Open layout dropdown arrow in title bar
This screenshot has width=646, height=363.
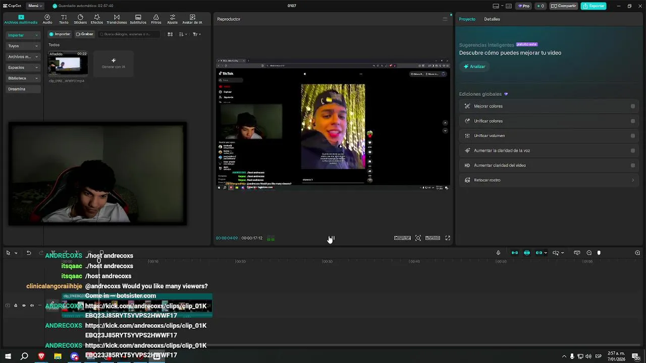[502, 6]
